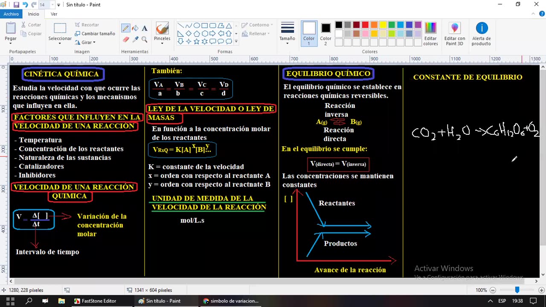Viewport: 546px width, 307px height.
Task: Select Color 1 foreground box
Action: click(x=309, y=34)
